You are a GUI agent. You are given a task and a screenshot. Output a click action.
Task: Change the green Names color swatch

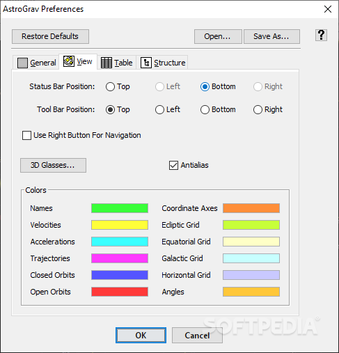[120, 208]
